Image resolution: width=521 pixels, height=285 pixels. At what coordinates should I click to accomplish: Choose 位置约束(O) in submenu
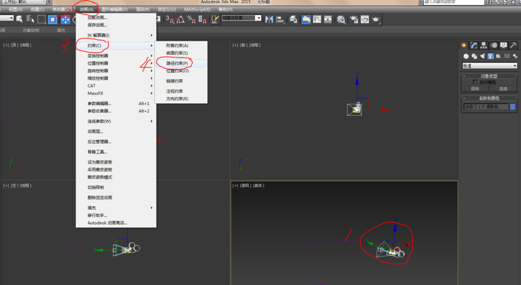coord(181,71)
